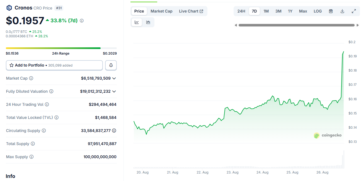Expand Market Cap details chevron
The image size is (361, 181).
[114, 78]
